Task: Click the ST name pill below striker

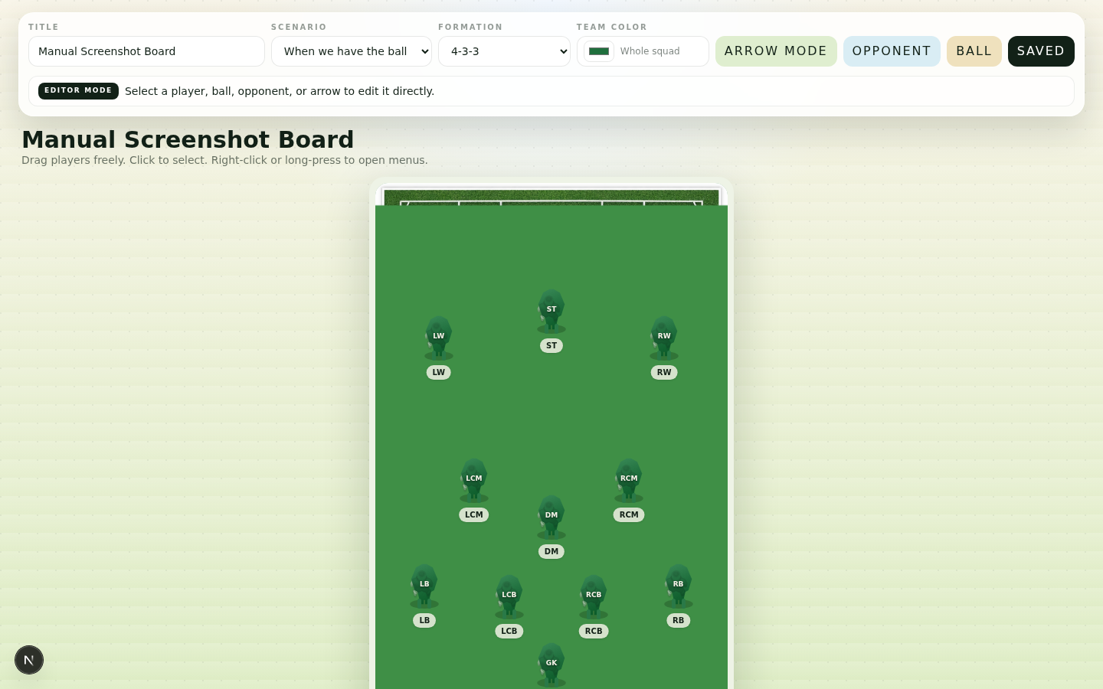Action: [551, 345]
